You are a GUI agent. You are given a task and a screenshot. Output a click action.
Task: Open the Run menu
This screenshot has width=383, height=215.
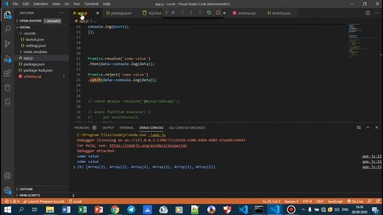point(77,4)
